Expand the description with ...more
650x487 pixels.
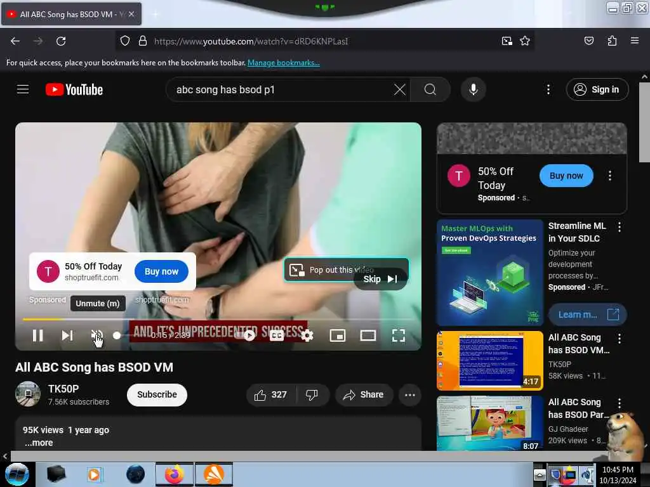(x=39, y=443)
